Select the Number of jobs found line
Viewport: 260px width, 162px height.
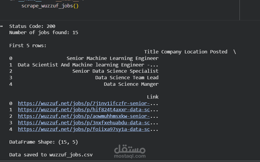click(x=44, y=33)
